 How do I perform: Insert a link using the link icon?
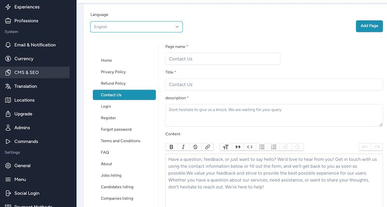pos(208,147)
